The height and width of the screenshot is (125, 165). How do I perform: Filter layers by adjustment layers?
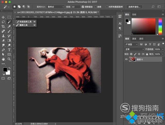click(146, 44)
